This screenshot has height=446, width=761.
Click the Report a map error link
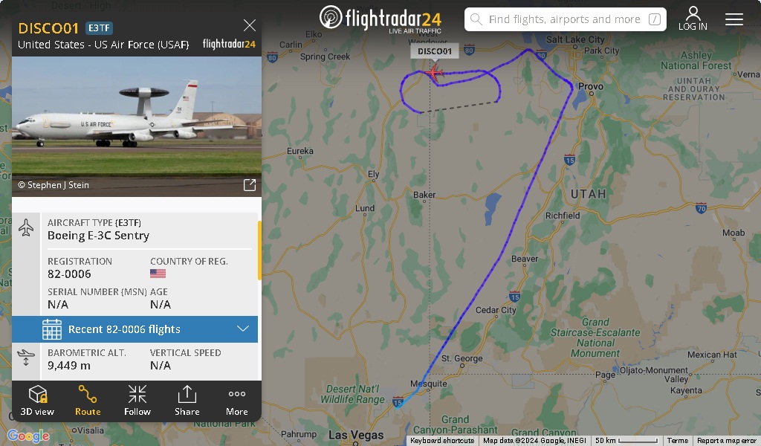coord(727,441)
